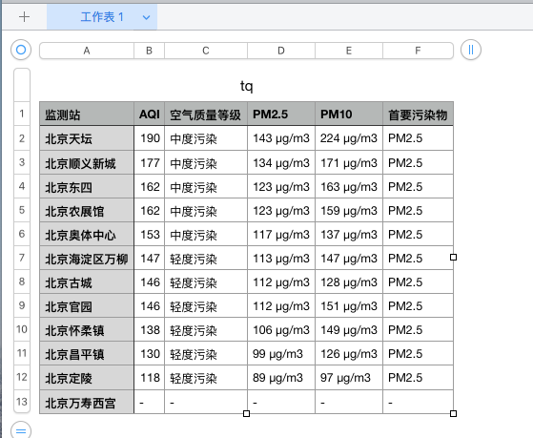The image size is (533, 438).
Task: Select column E header
Action: 349,51
